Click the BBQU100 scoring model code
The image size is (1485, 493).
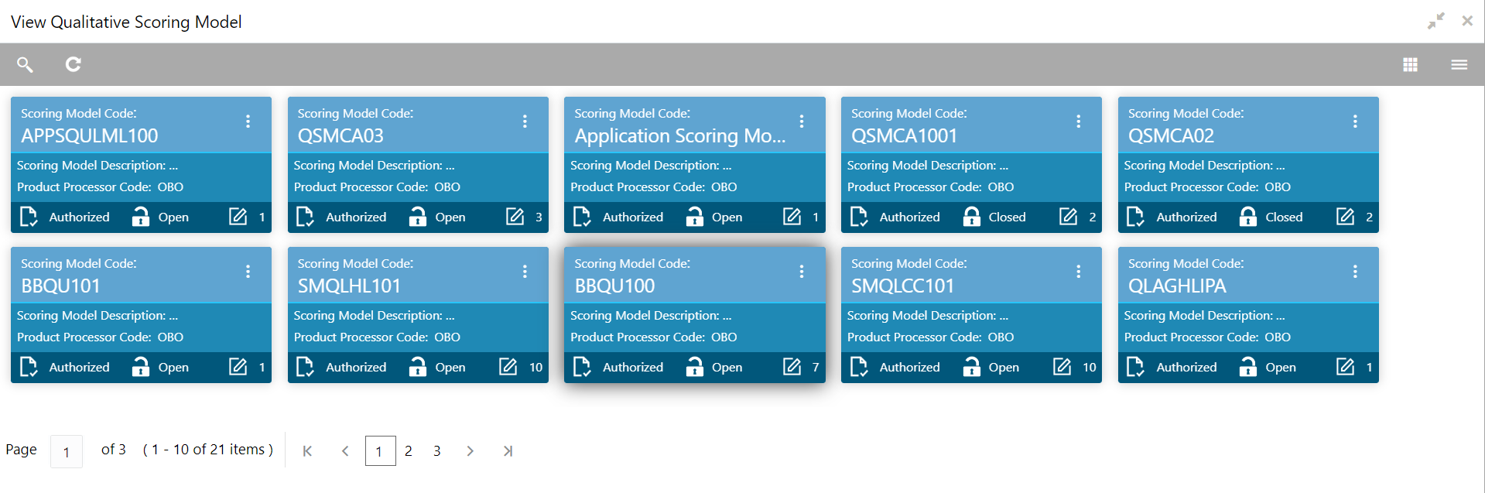pos(614,286)
